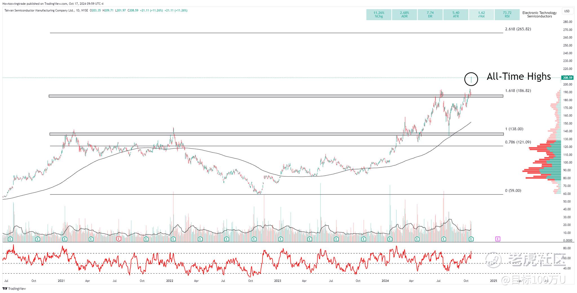Select the 2022 label on time axis
The image size is (577, 293).
(170, 281)
